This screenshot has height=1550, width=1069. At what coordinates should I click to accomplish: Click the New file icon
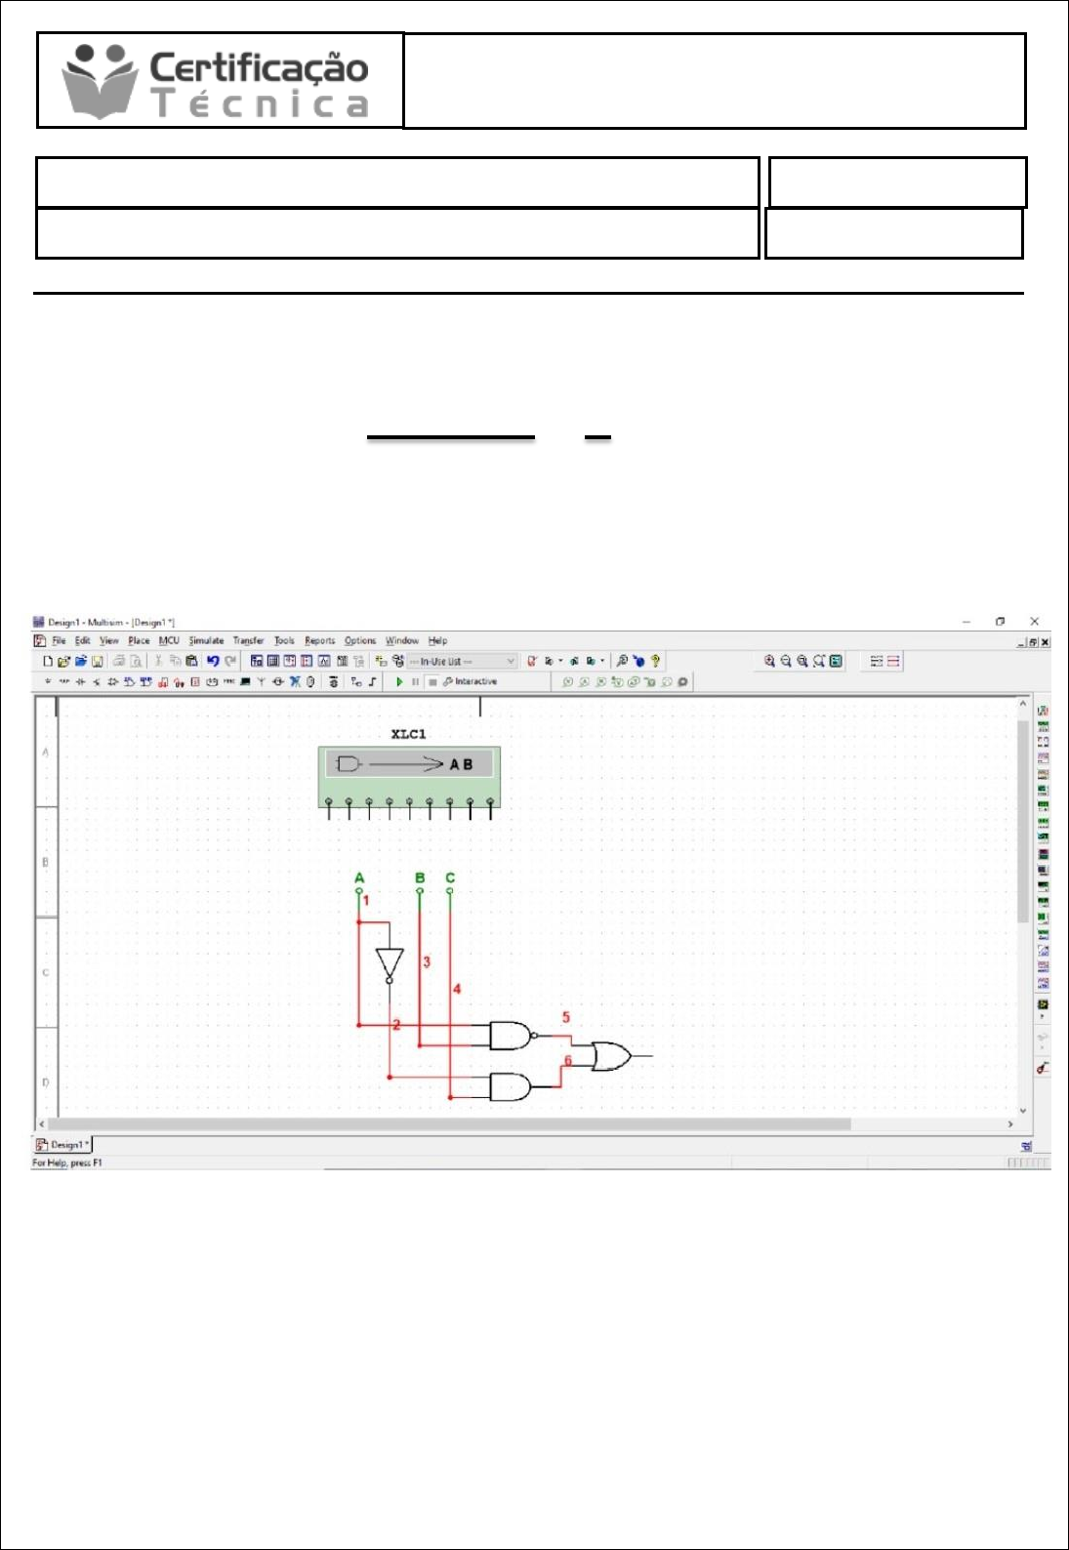(47, 661)
